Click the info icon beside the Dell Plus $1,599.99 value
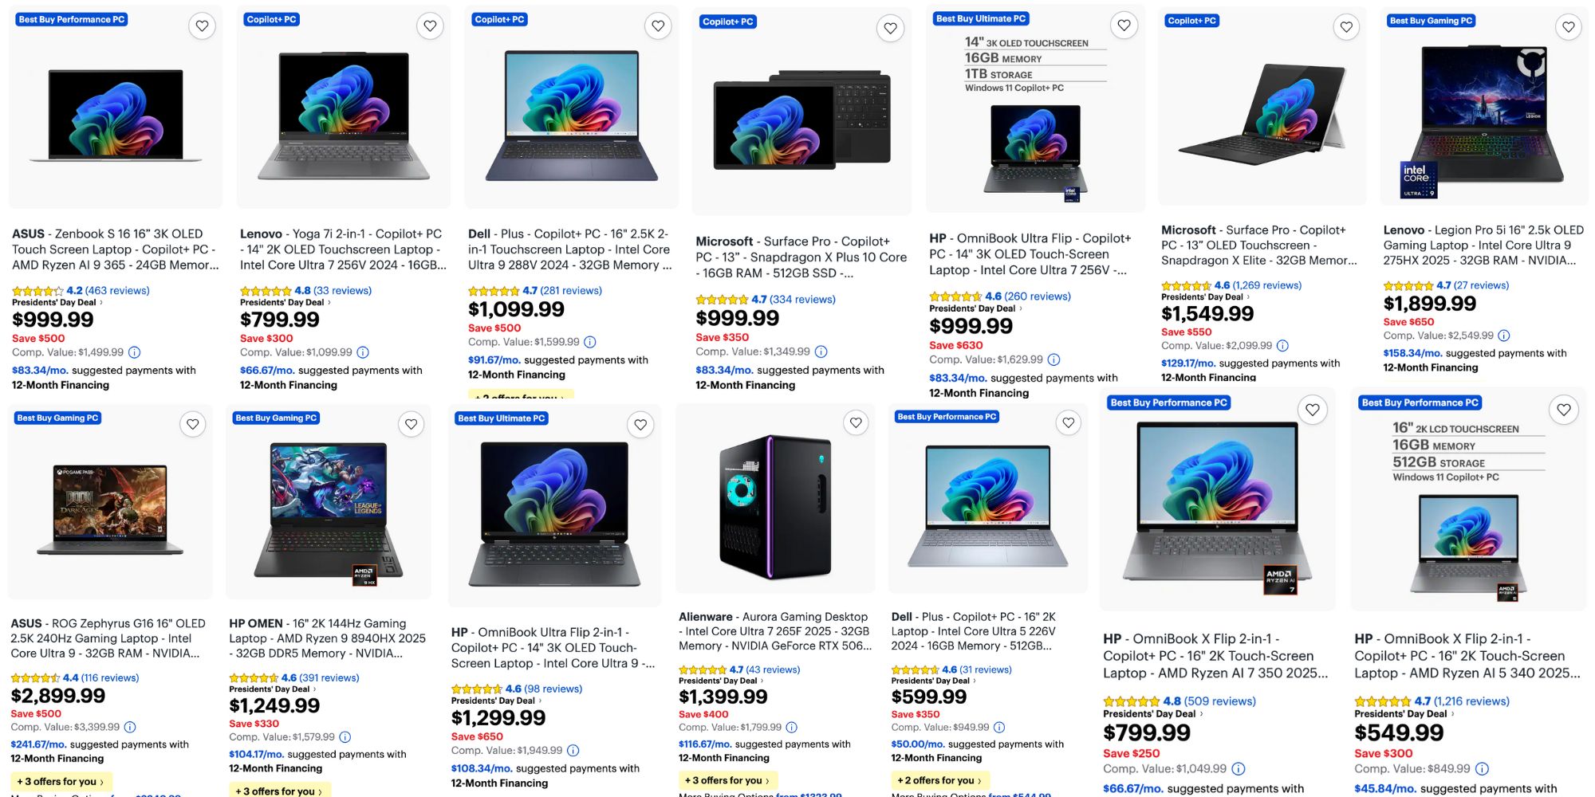 (589, 341)
